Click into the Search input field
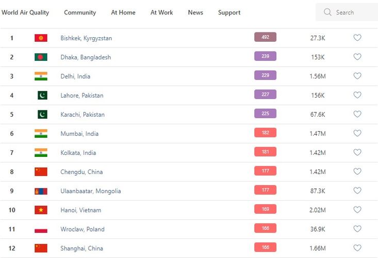Screen dimensions: 378x258 tap(353, 12)
